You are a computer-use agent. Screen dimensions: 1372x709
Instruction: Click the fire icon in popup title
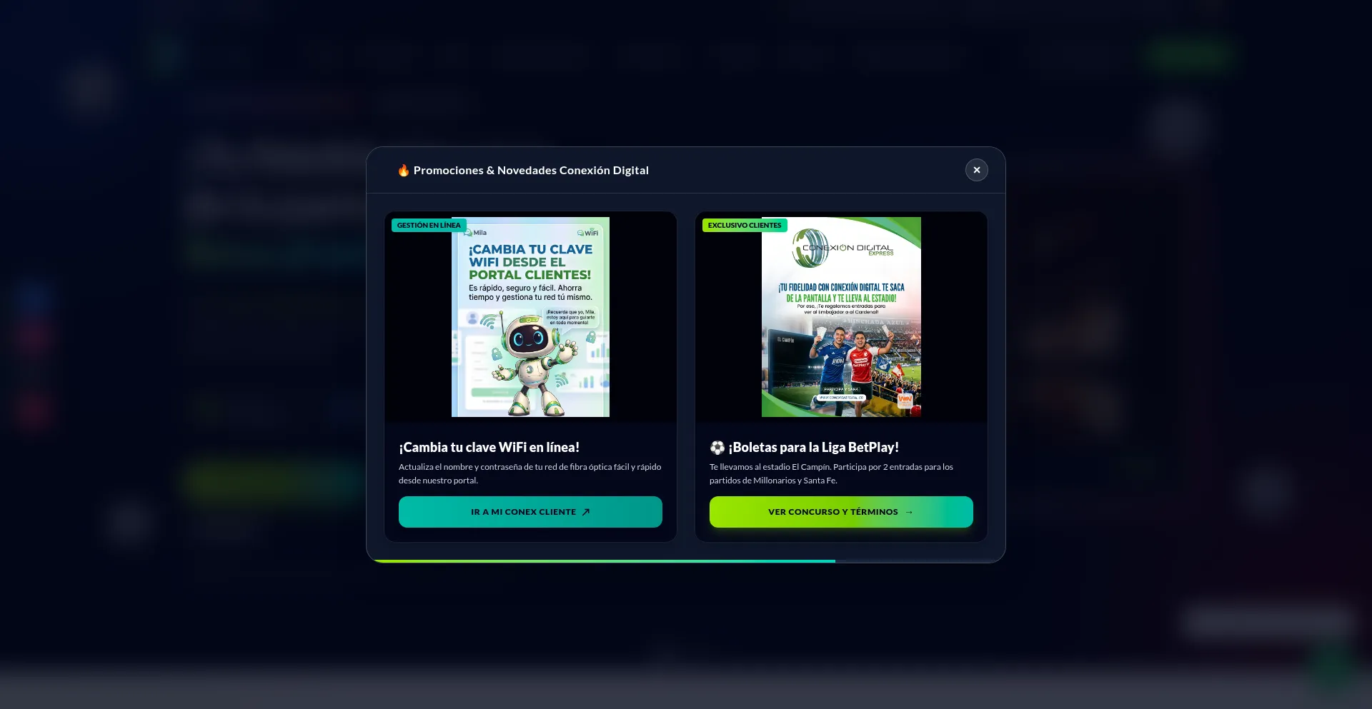(404, 170)
